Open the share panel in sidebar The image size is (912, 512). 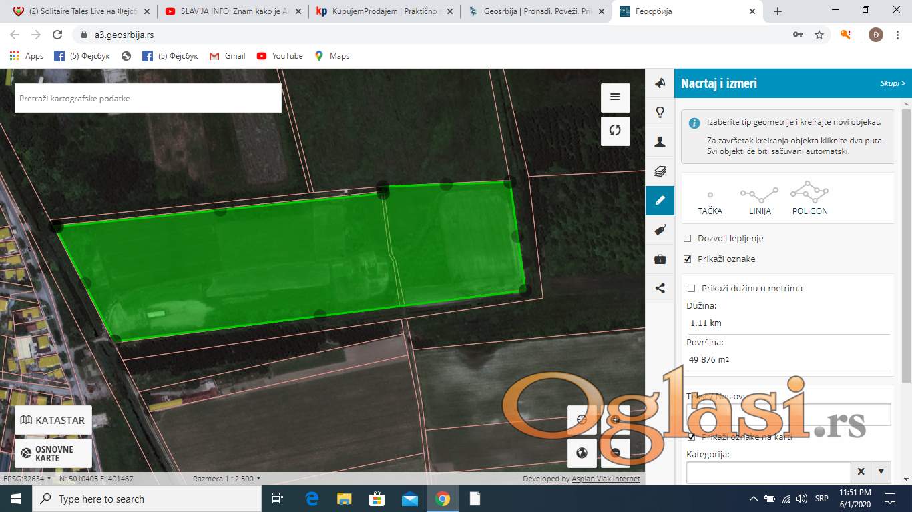pos(660,289)
